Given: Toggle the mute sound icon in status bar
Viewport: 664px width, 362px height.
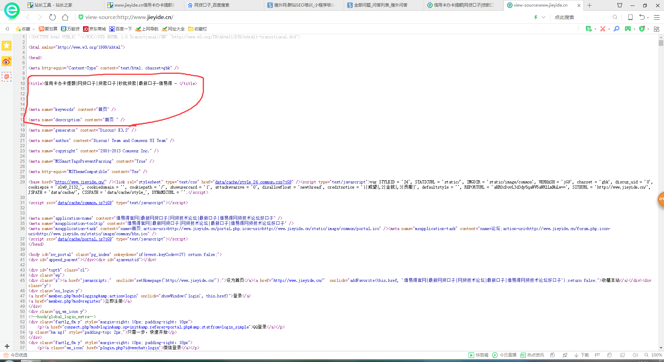Looking at the screenshot, I should pos(635,355).
